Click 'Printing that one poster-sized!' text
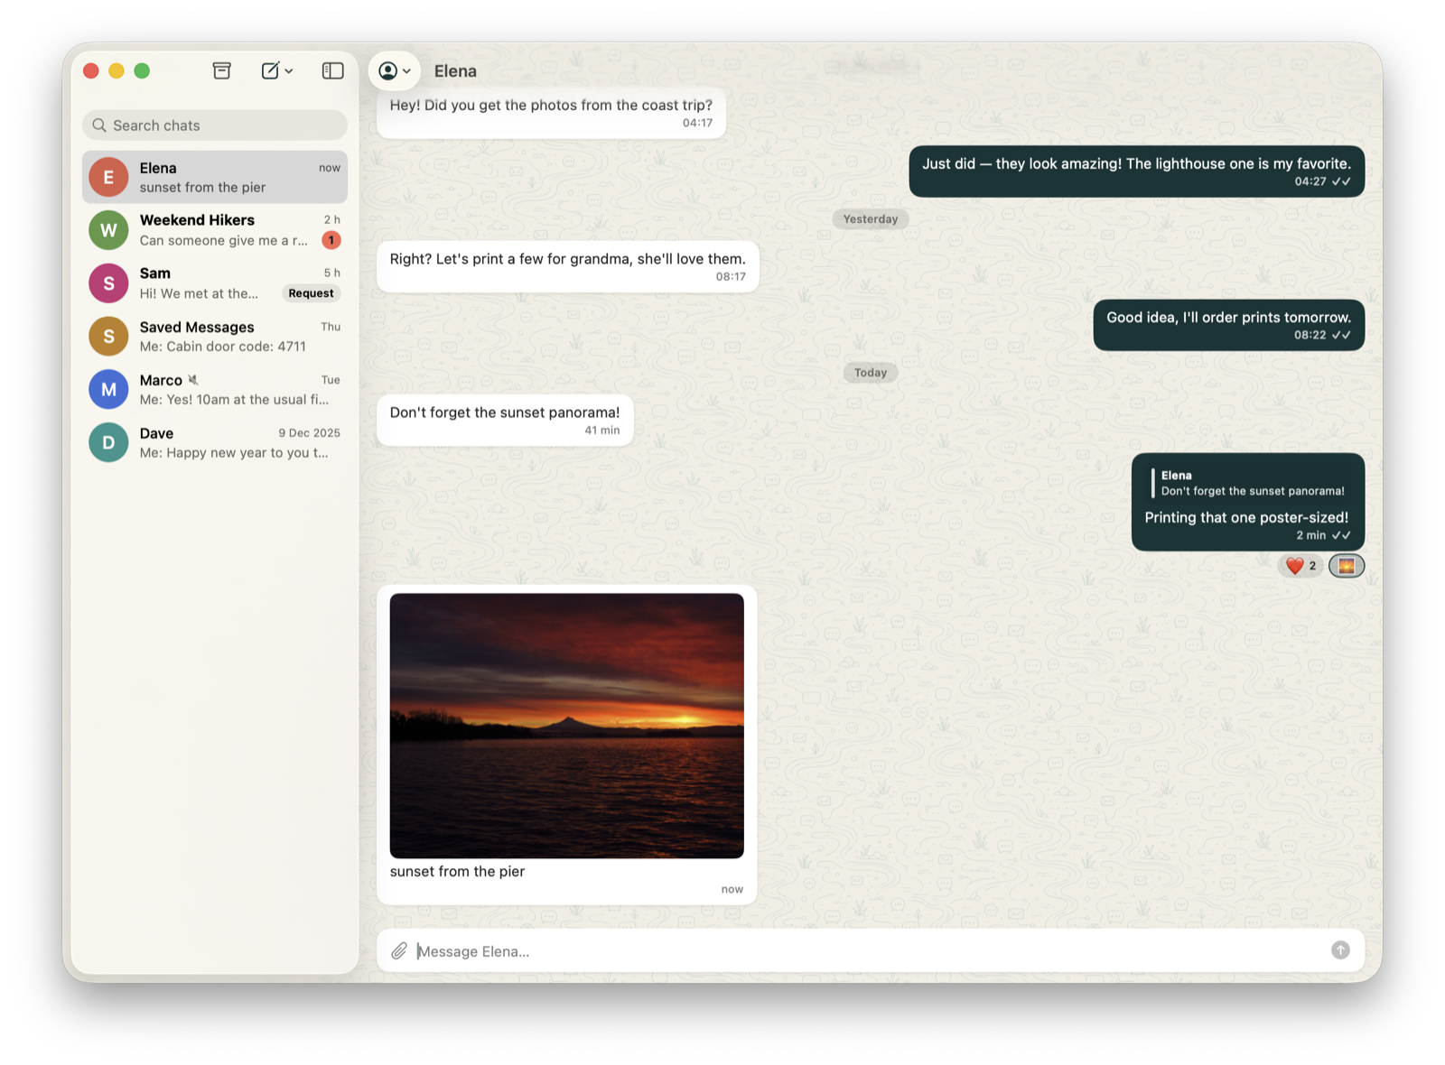Viewport: 1445px width, 1065px height. coord(1246,517)
